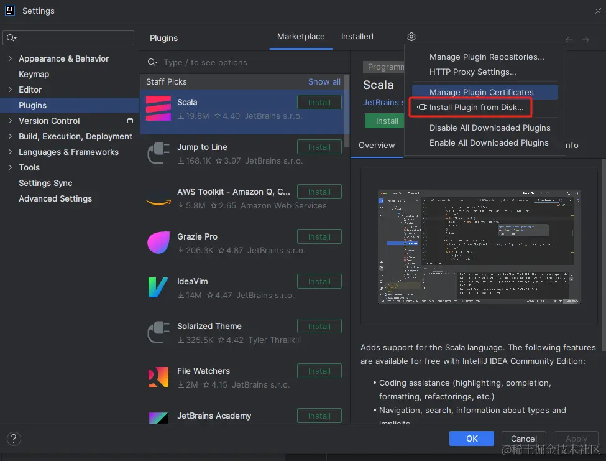Choose Disable All Downloaded Plugins
The height and width of the screenshot is (461, 606).
(x=490, y=128)
